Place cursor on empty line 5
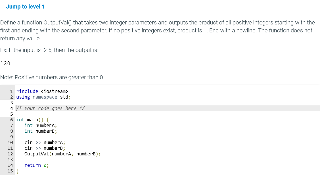The height and width of the screenshot is (175, 320). point(167,114)
